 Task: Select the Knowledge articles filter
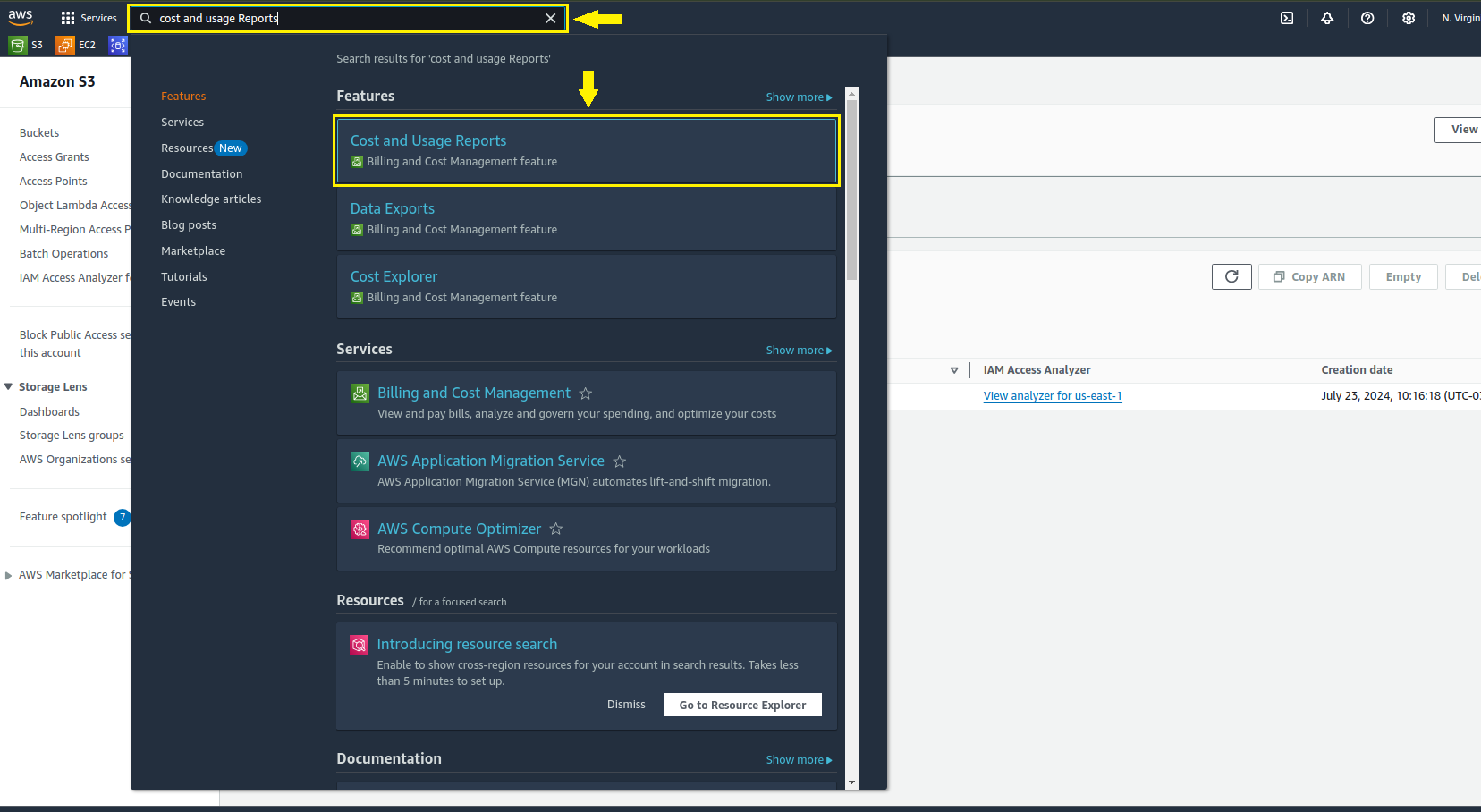[x=211, y=199]
